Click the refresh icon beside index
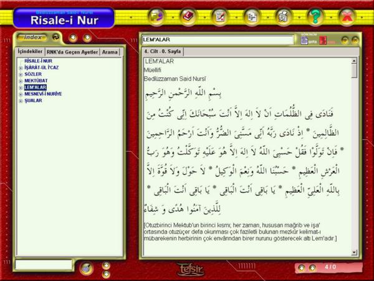Screen dimensions: 374x281 56,37
